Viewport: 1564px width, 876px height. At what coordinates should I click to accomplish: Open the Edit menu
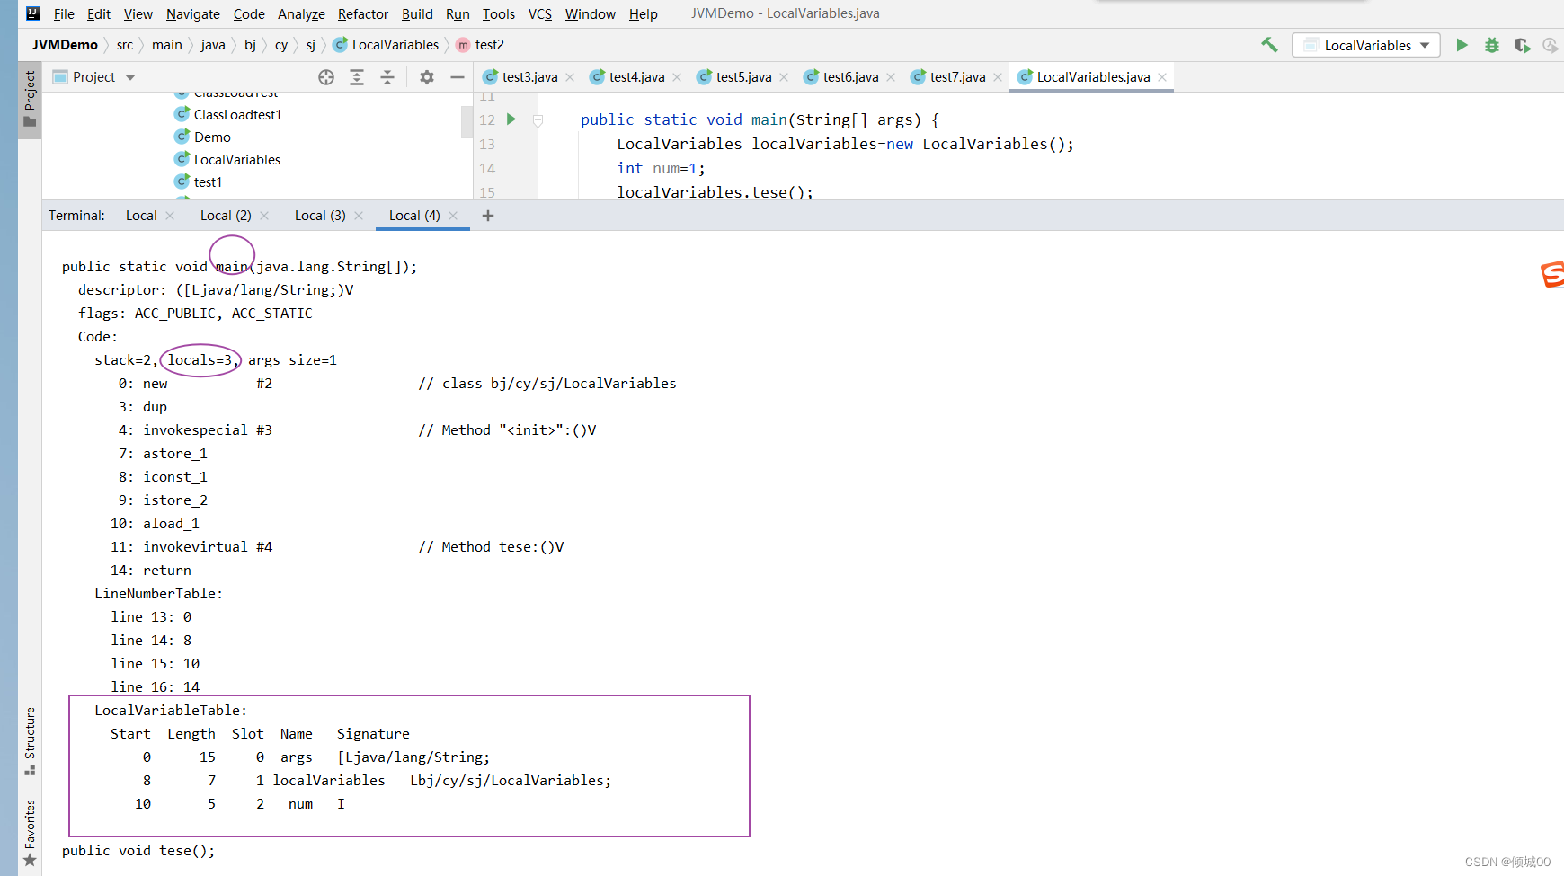[x=99, y=14]
